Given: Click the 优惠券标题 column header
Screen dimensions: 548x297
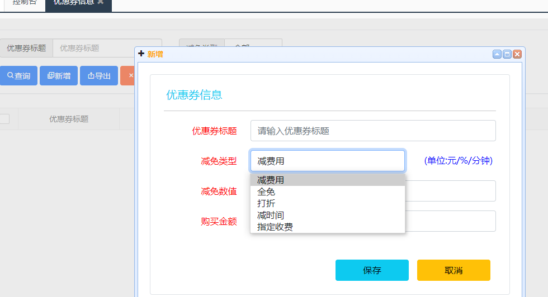Looking at the screenshot, I should click(x=69, y=119).
